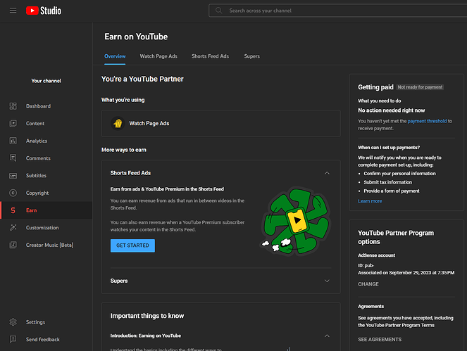
Task: Select Earn in the sidebar
Action: click(46, 210)
